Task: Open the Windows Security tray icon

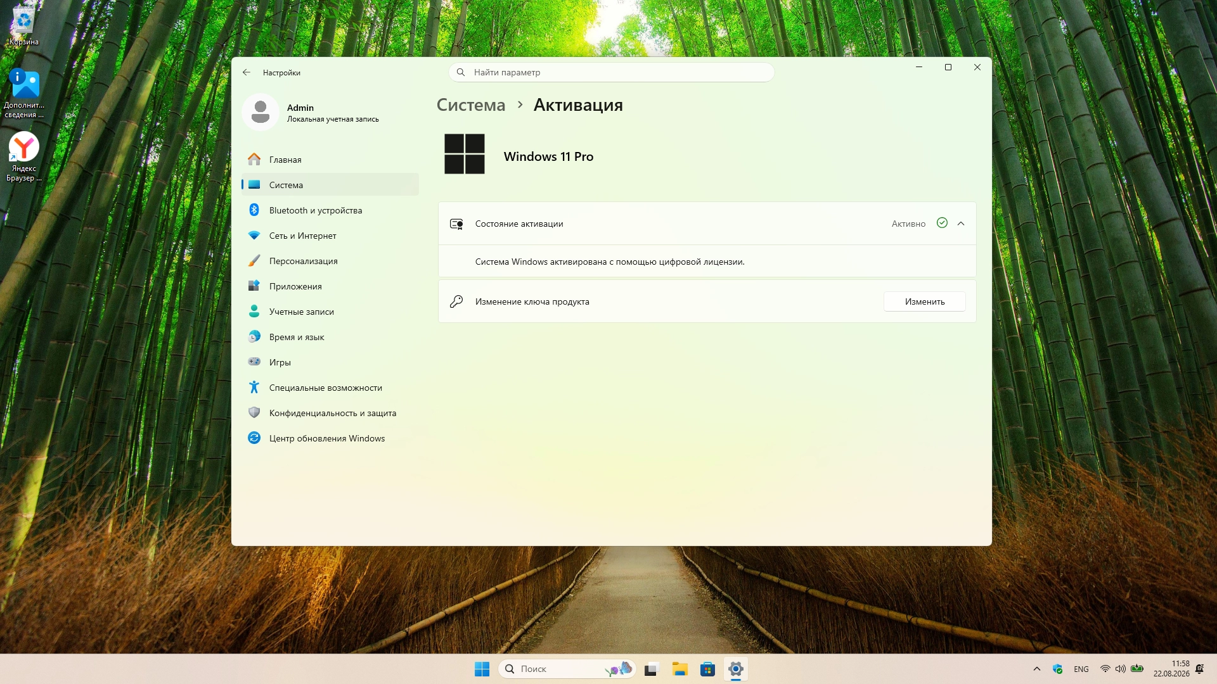Action: (x=1057, y=669)
